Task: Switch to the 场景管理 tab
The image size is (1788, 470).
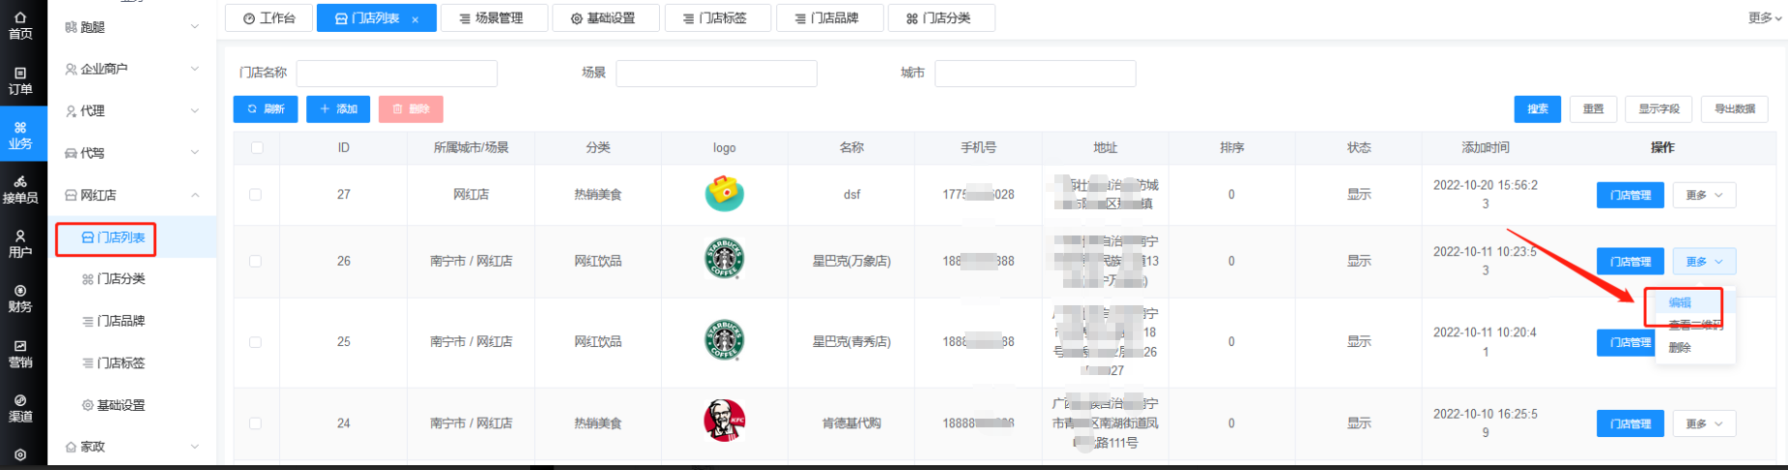Action: point(493,18)
